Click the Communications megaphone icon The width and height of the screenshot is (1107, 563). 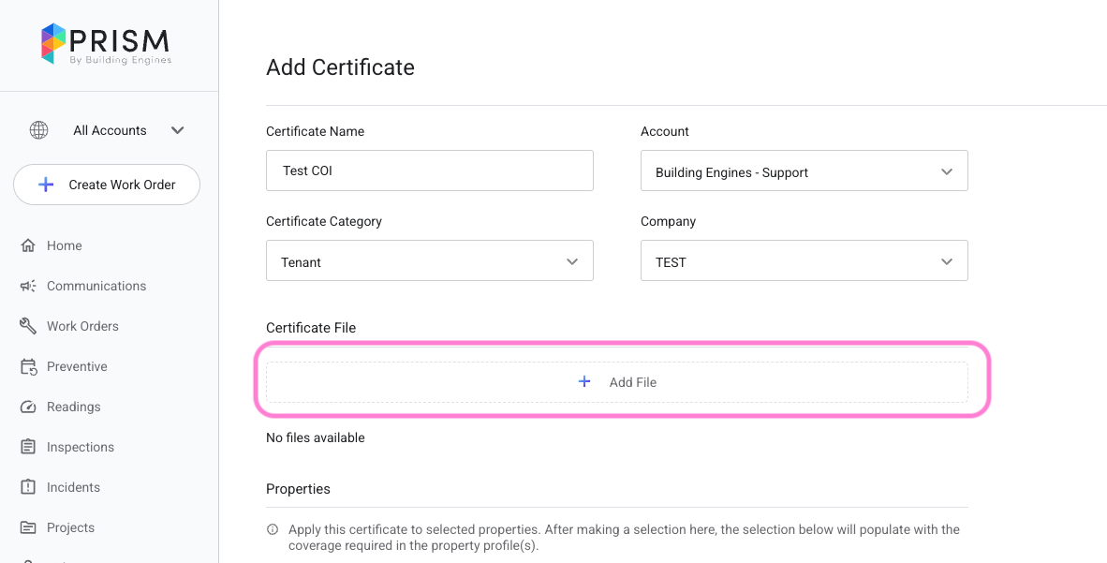[x=28, y=286]
